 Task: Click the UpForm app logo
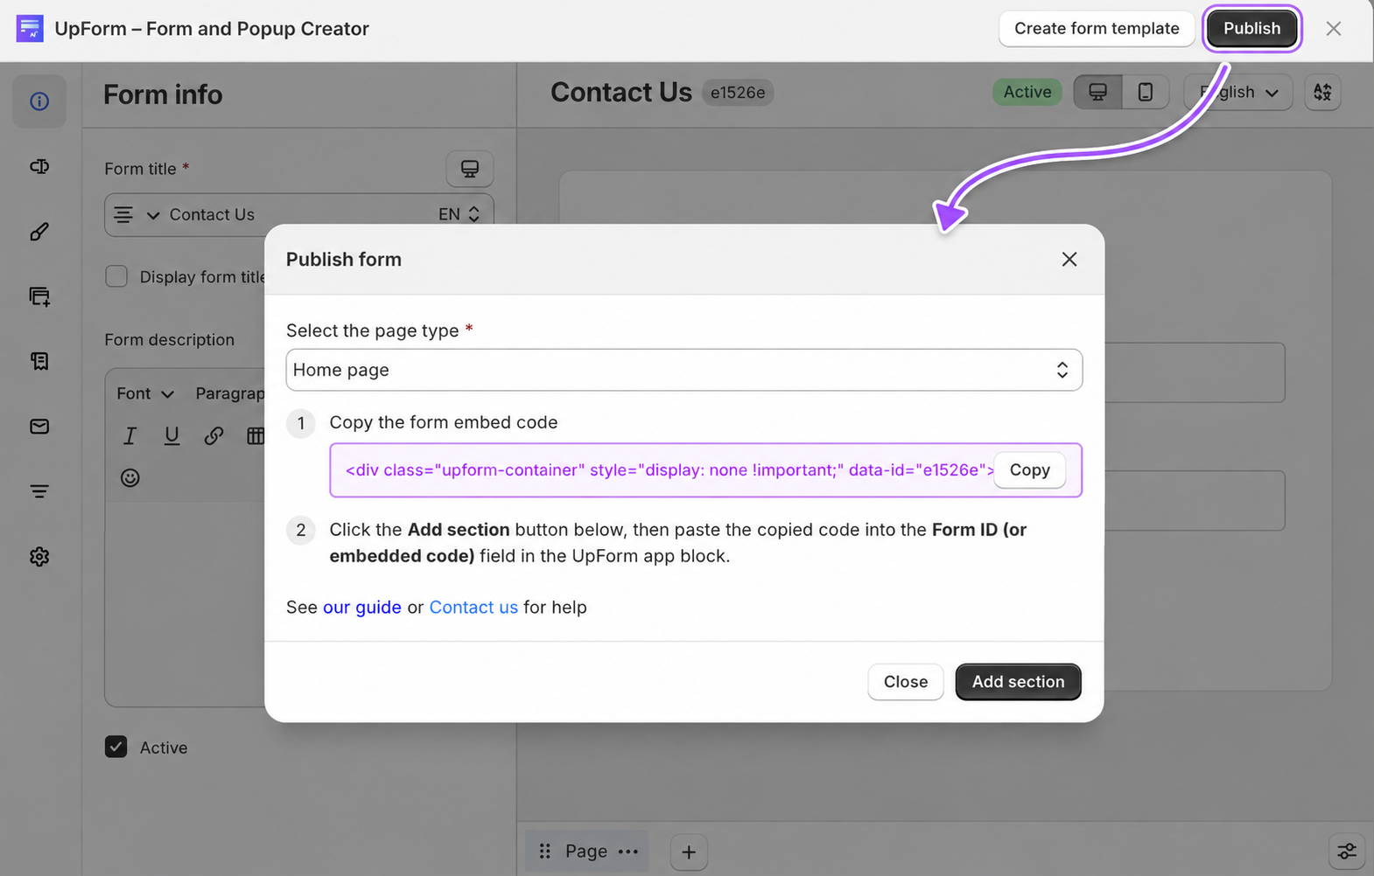(x=30, y=29)
